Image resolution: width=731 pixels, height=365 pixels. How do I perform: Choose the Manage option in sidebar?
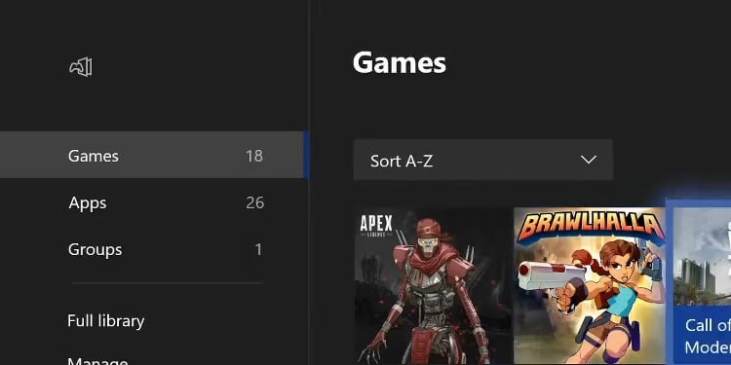coord(97,361)
